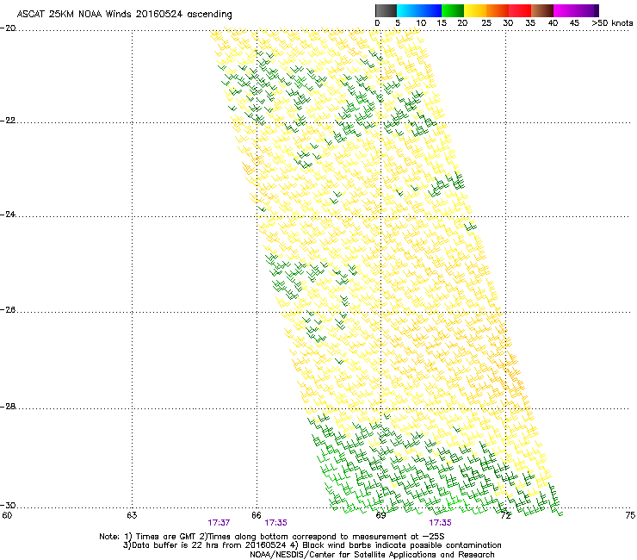Click the brown 35-40 knots color segment

(x=542, y=10)
